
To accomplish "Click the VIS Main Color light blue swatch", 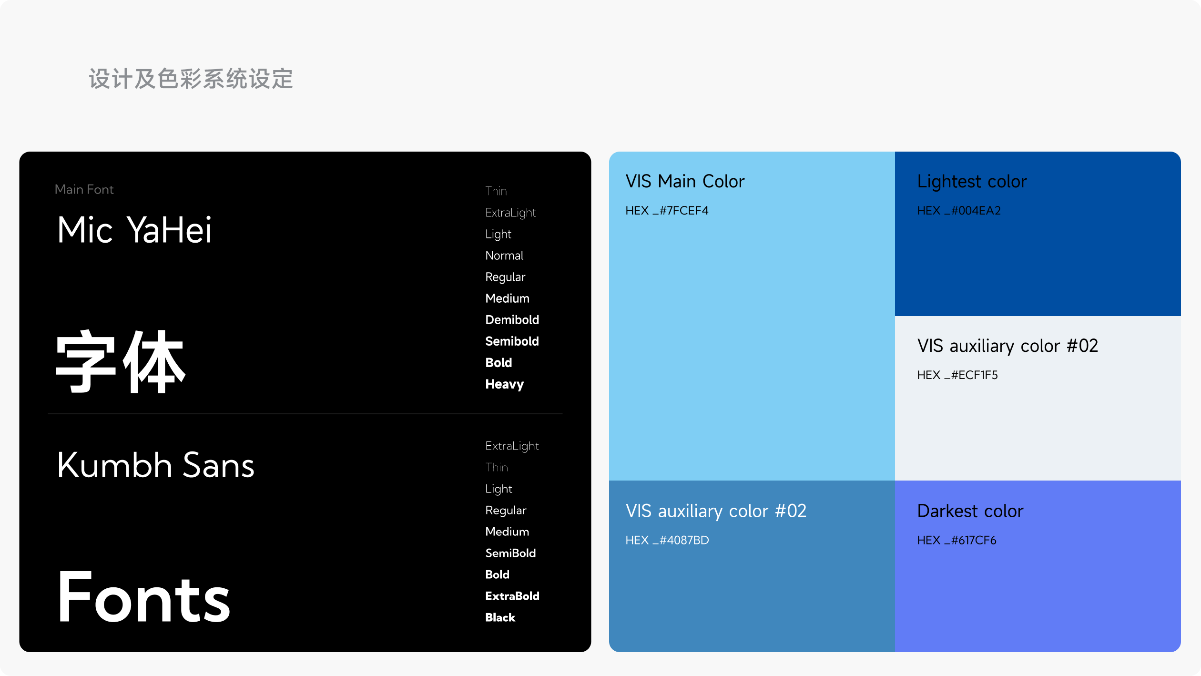I will (x=752, y=334).
